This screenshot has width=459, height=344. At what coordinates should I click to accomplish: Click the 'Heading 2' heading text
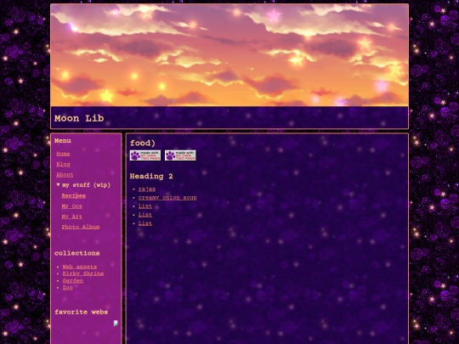point(151,177)
